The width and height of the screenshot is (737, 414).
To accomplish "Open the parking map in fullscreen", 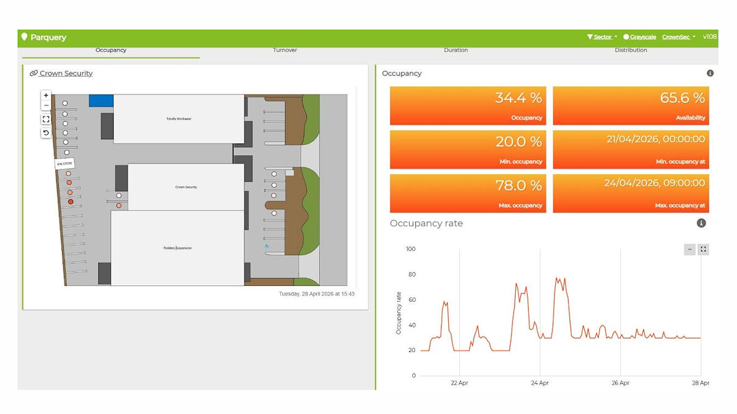I will [x=46, y=120].
